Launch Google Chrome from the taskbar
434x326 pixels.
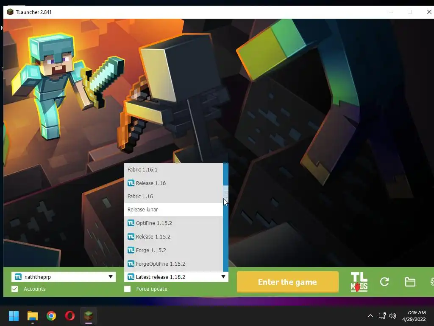pos(51,316)
